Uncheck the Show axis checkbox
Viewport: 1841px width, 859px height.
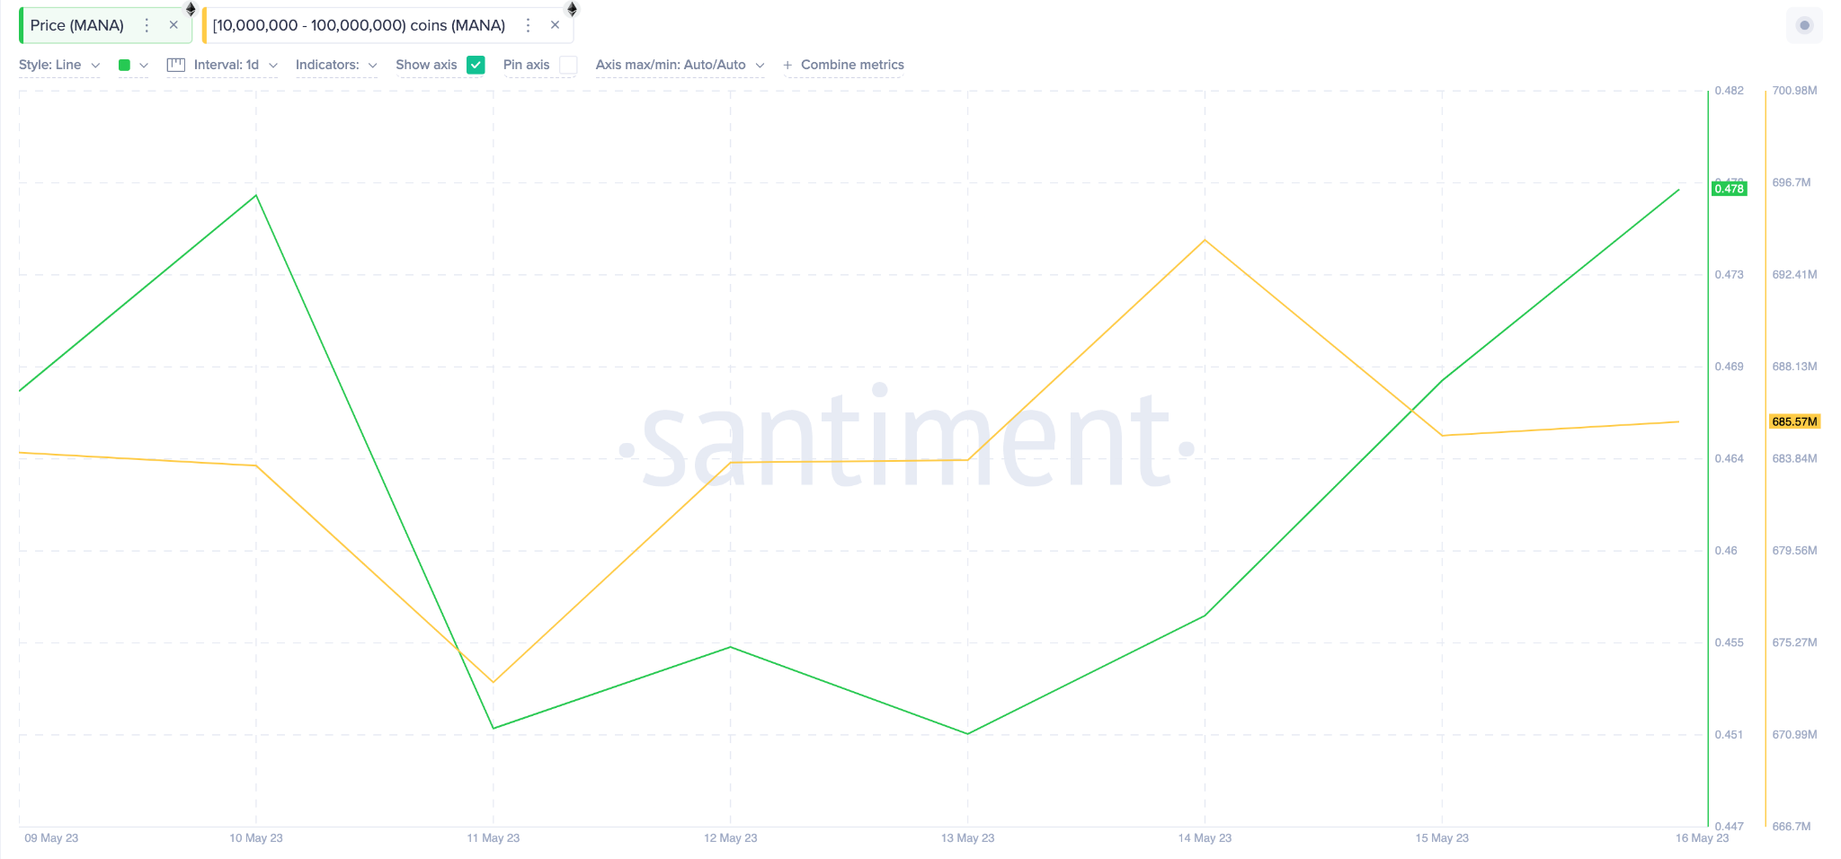476,65
